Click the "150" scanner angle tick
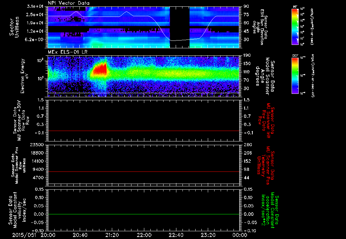This screenshot has width=346, height=239. click(247, 64)
